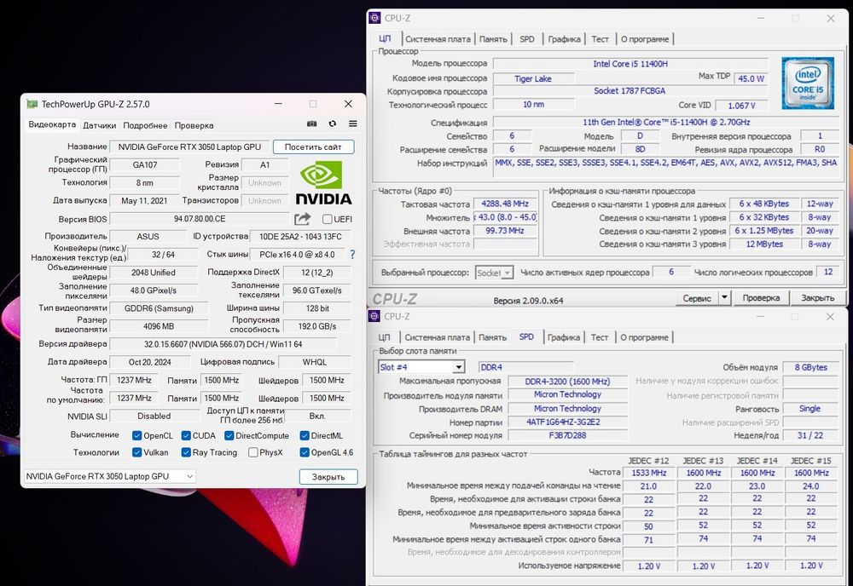Toggle the OpenCL checkbox
Image resolution: width=853 pixels, height=586 pixels.
[x=137, y=435]
